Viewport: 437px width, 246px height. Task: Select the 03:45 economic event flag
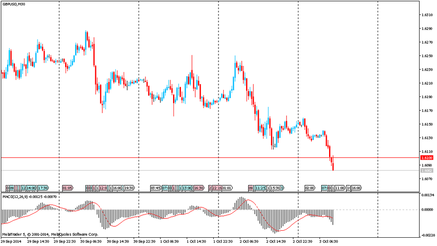tap(156, 188)
